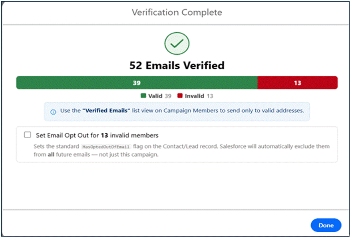Click the info banner about Campaign Members
Screen dimensions: 350x237
click(177, 112)
